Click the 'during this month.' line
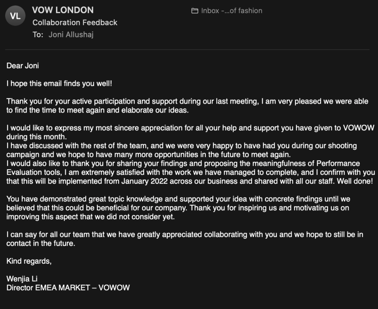This screenshot has height=309, width=378. coord(37,137)
